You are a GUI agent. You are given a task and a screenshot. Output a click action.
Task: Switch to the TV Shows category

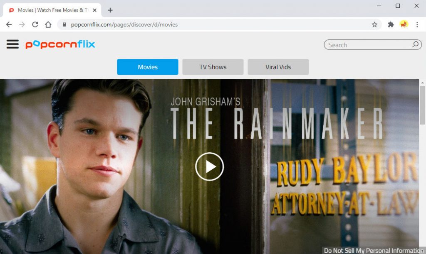pos(213,67)
